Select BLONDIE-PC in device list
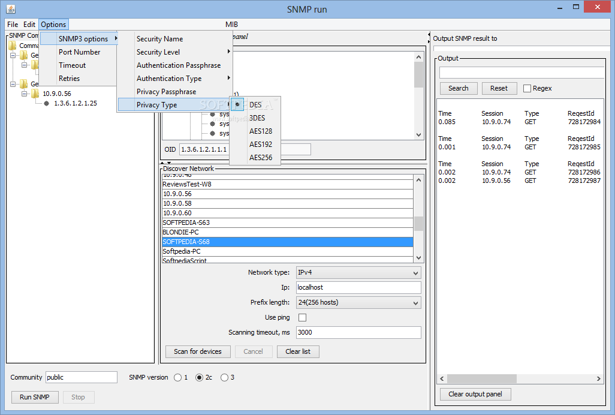This screenshot has height=415, width=615. (x=288, y=232)
